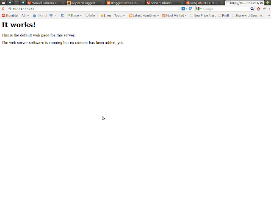Image resolution: width=271 pixels, height=212 pixels.
Task: Open the Google search engine dropdown
Action: pyautogui.click(x=199, y=9)
